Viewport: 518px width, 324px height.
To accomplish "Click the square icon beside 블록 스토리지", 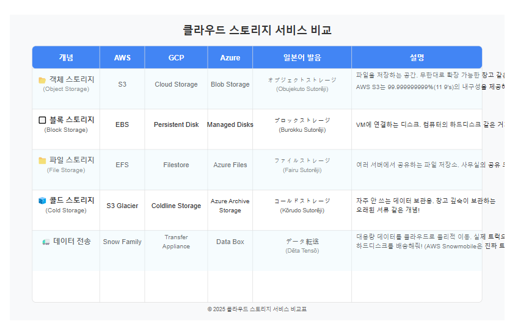I will point(42,120).
